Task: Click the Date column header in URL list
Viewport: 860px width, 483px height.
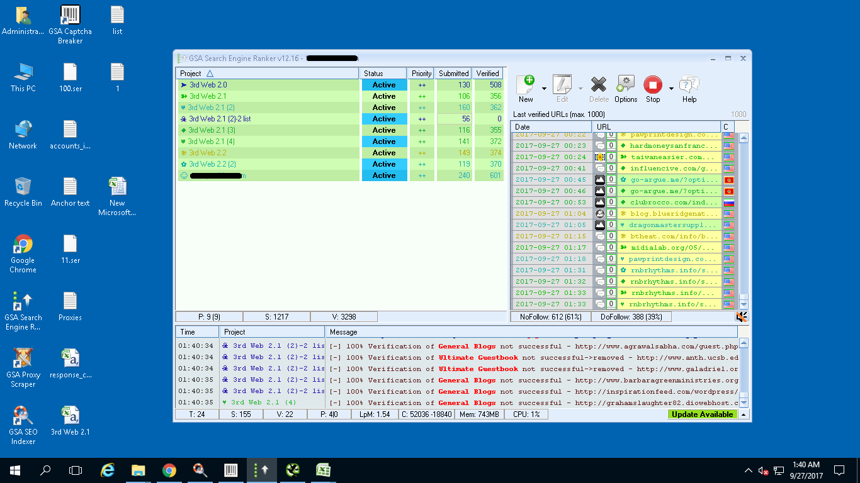Action: click(x=551, y=126)
